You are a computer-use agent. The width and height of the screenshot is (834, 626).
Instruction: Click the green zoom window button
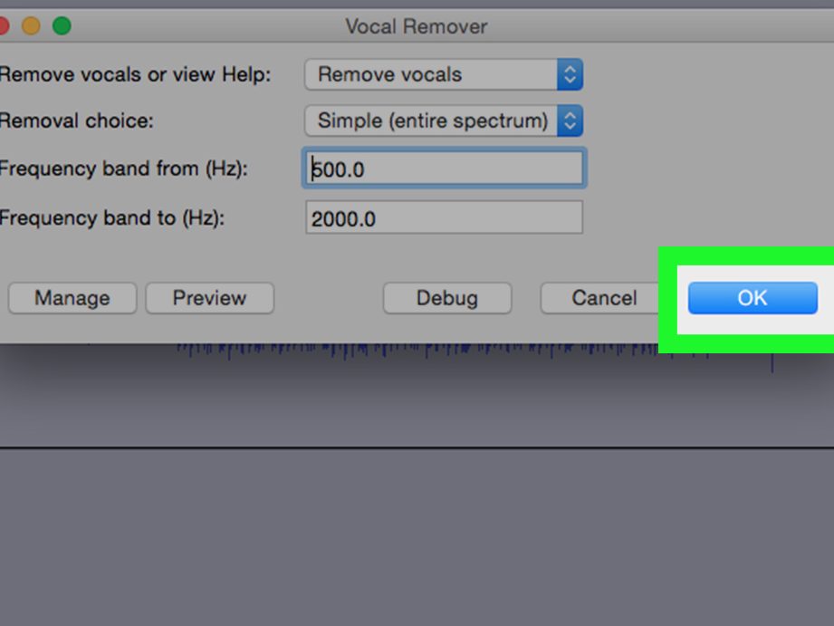coord(61,26)
